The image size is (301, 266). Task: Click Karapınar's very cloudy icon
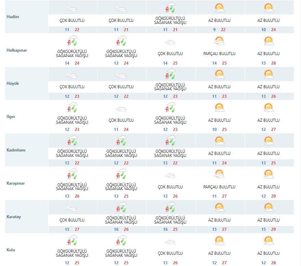coord(170,176)
